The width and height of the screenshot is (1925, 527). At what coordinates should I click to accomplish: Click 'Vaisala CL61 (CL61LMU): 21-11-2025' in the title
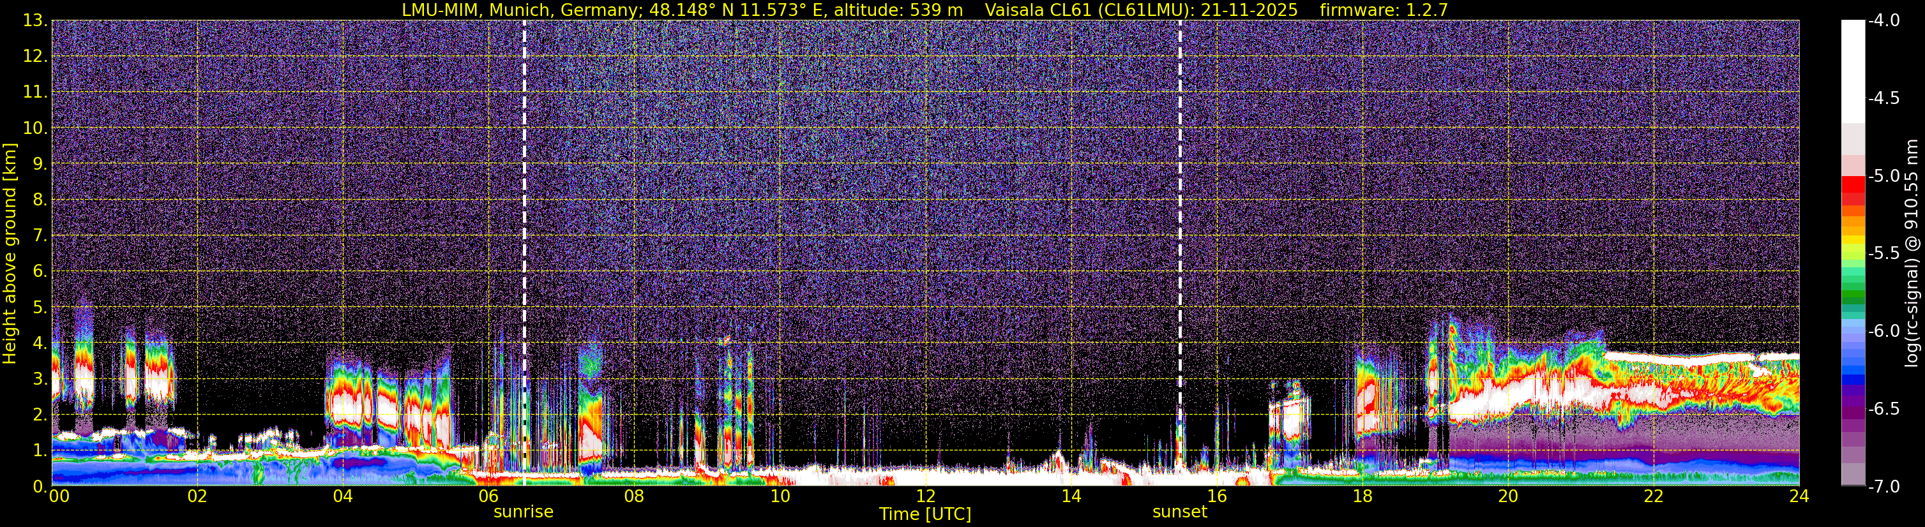click(1141, 10)
